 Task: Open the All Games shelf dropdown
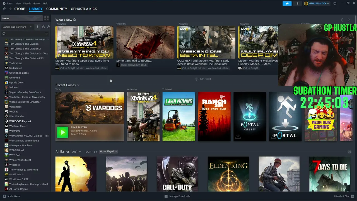tap(80, 152)
